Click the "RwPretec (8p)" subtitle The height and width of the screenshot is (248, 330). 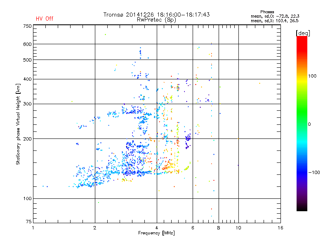tap(156, 20)
